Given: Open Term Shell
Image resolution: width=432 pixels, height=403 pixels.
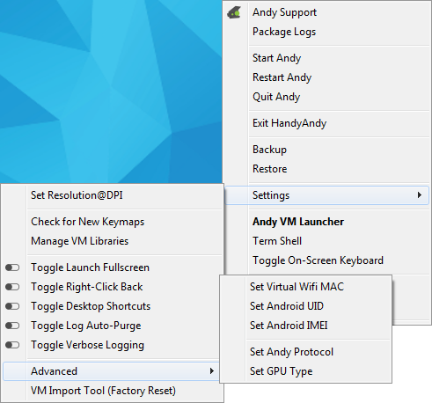Looking at the screenshot, I should coord(277,241).
